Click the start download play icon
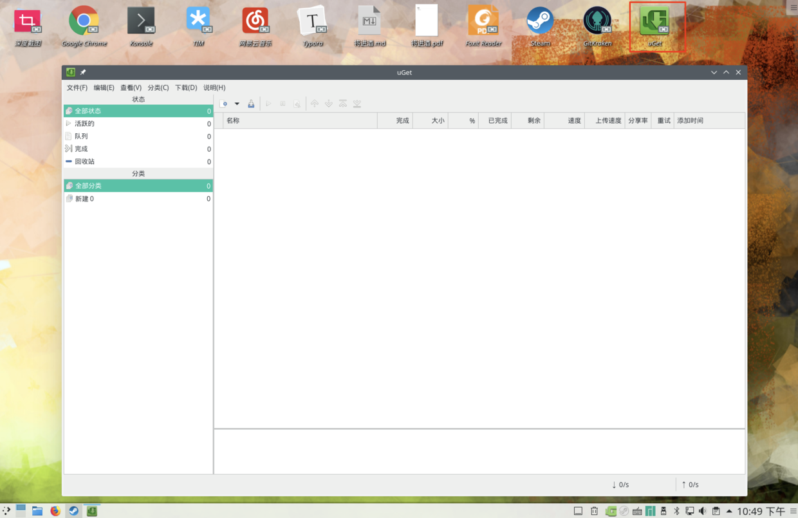Viewport: 798px width, 518px height. [x=268, y=104]
